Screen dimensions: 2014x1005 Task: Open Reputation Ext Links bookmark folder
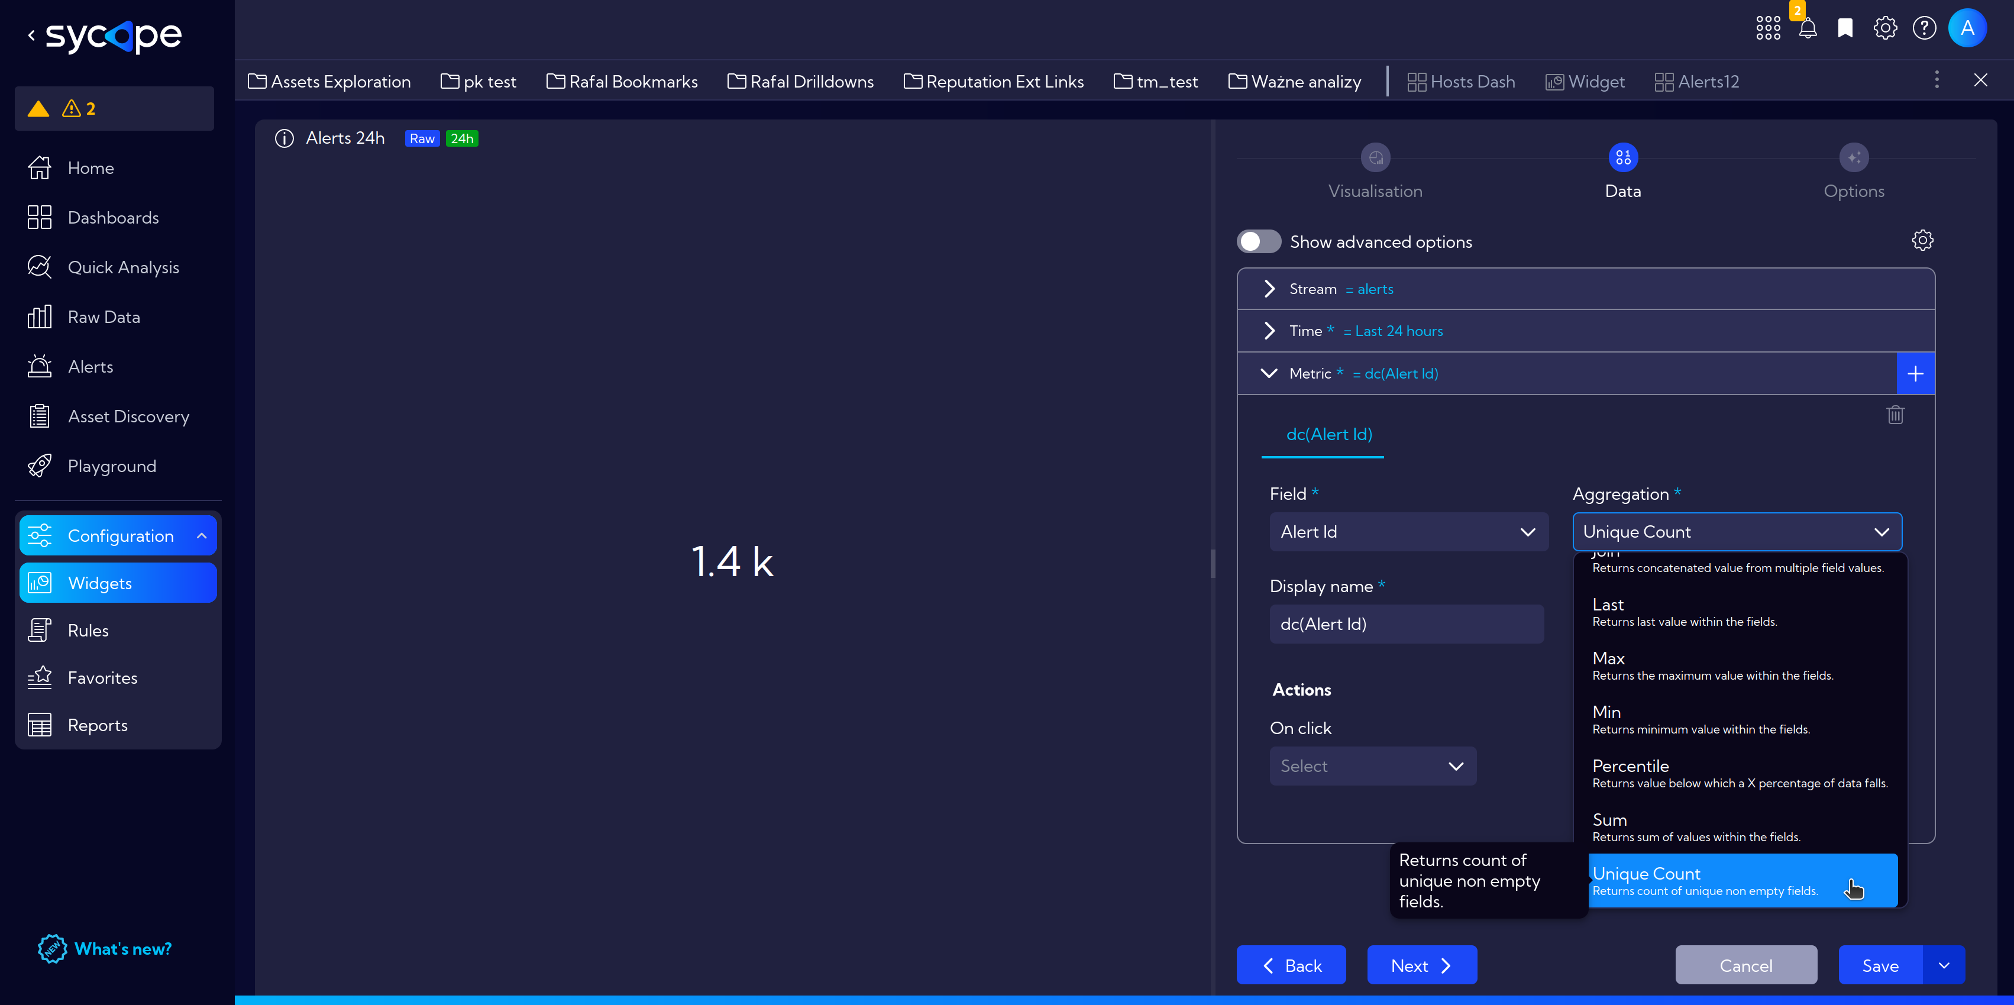click(x=994, y=82)
